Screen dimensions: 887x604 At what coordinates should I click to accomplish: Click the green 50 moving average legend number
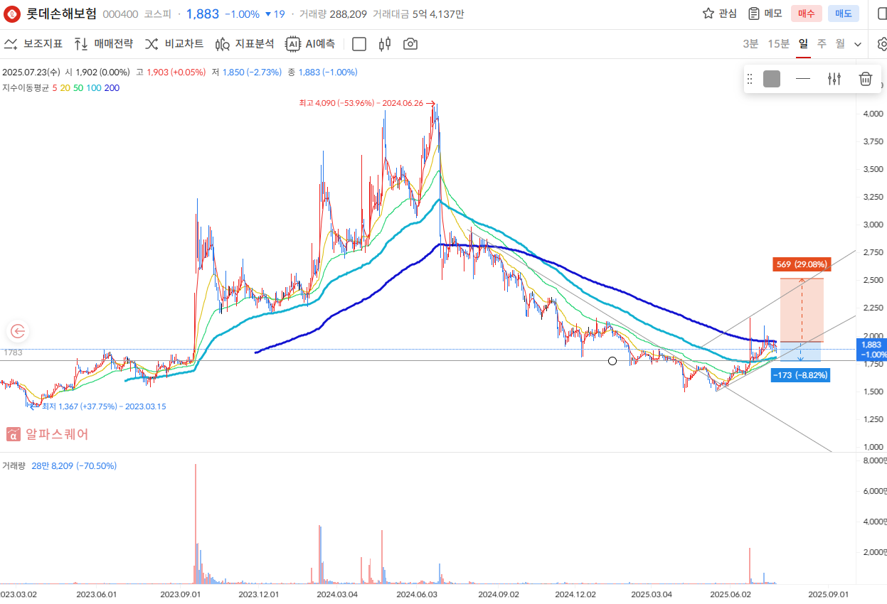tap(78, 88)
